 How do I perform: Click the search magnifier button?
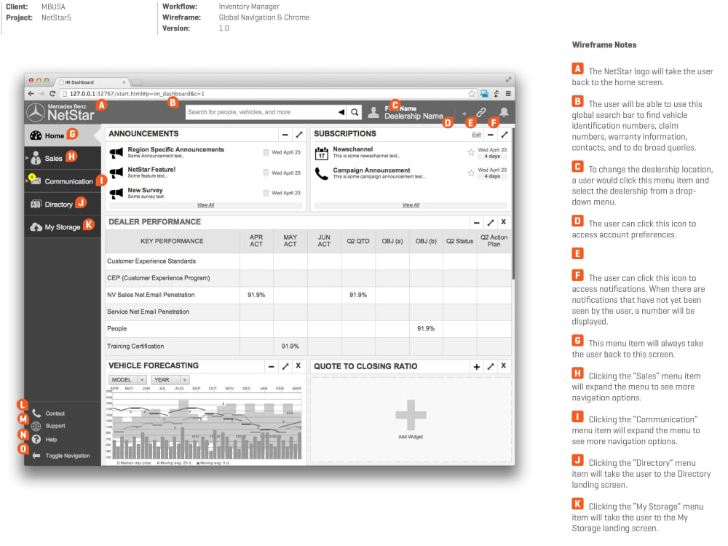(355, 112)
